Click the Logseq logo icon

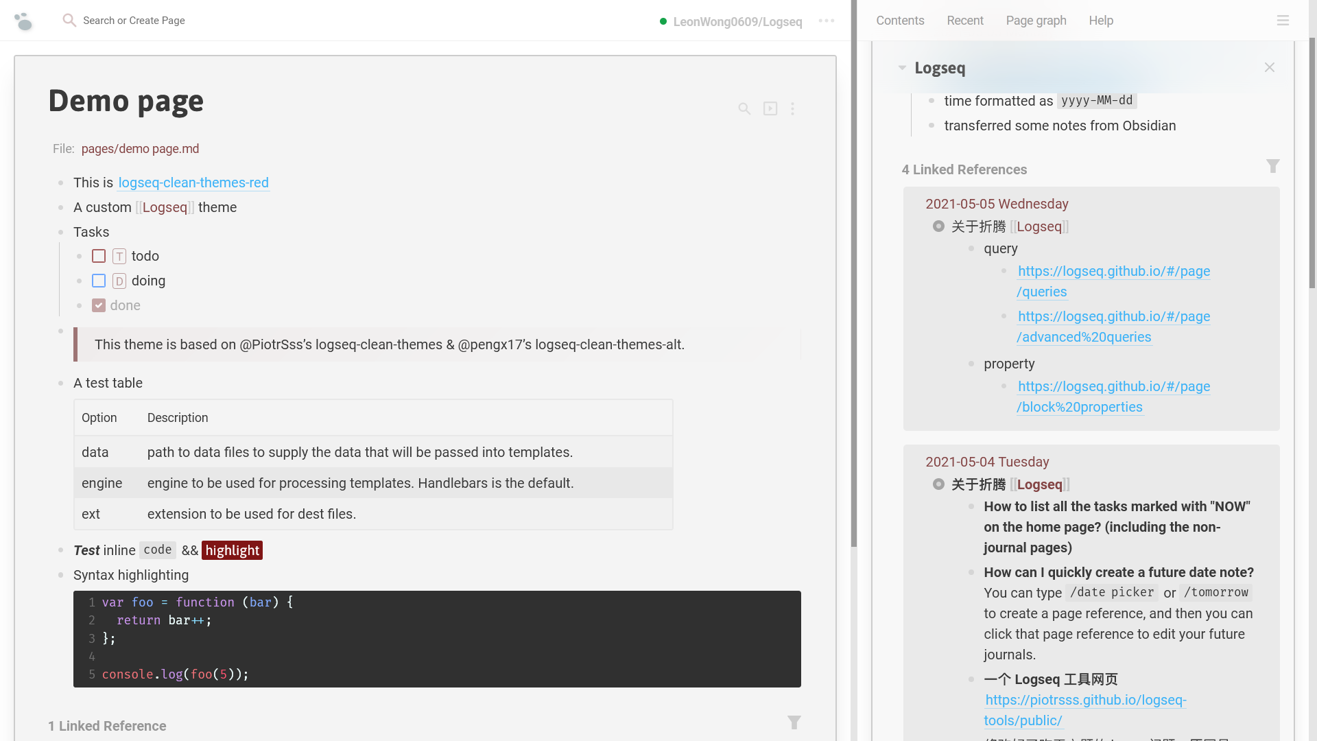tap(23, 21)
